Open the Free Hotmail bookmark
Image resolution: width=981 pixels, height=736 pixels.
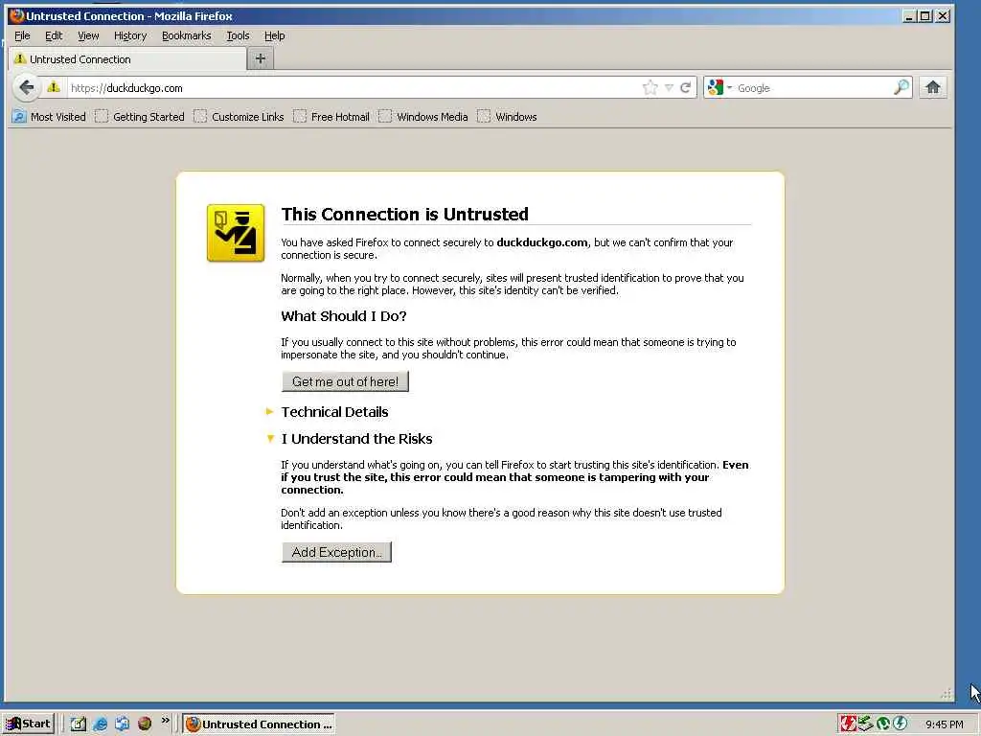coord(331,116)
